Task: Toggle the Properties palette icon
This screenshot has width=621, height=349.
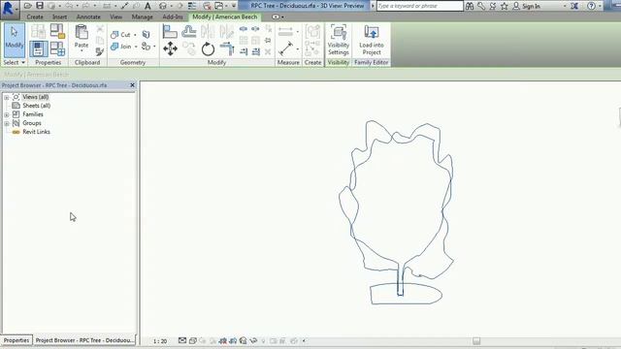Action: 39,48
